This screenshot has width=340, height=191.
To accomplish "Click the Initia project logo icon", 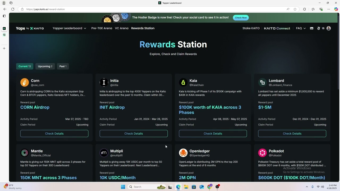I will [104, 83].
